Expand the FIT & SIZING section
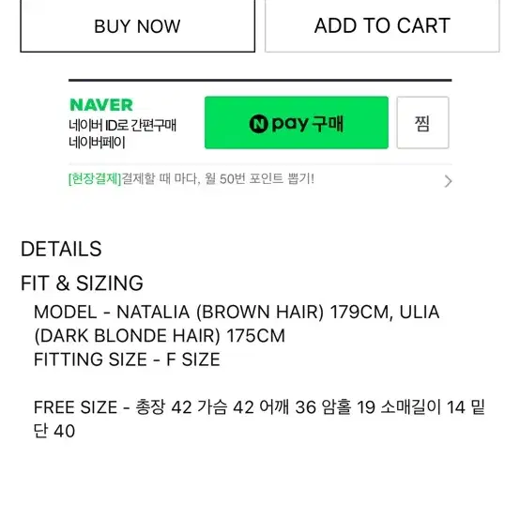Screen dimensions: 520x520 click(x=82, y=283)
